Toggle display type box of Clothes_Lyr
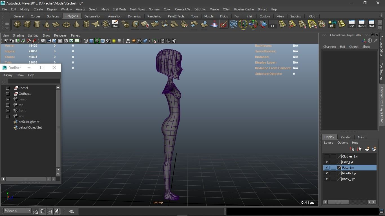Viewport: 385px width, 216px height. (333, 156)
